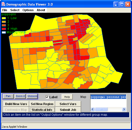Click the Unzoom button

(32, 96)
